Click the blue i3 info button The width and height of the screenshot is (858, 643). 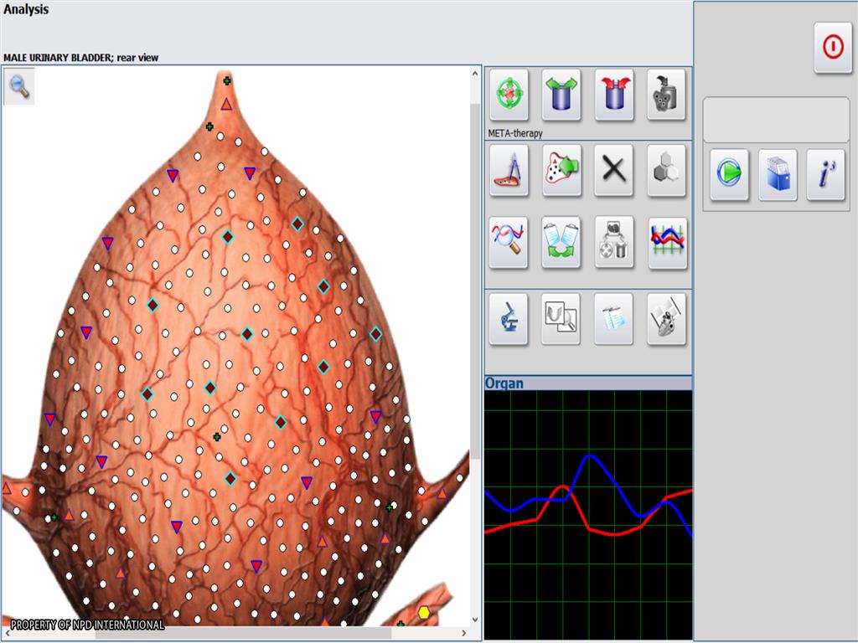(825, 175)
